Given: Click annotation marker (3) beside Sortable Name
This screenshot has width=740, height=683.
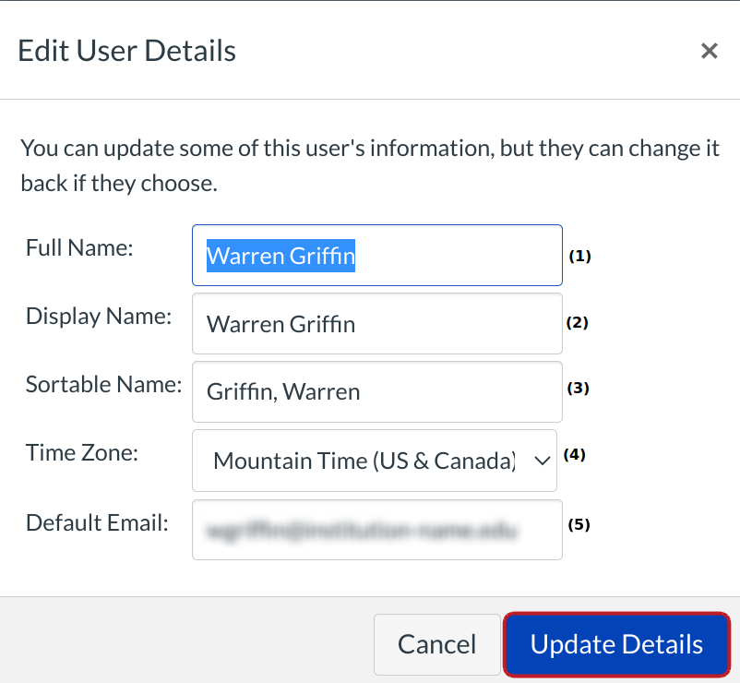Looking at the screenshot, I should pos(578,389).
